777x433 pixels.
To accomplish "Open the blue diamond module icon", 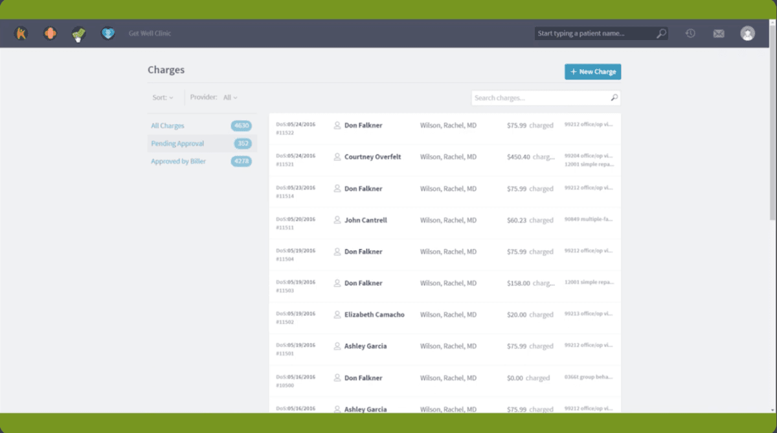I will (x=108, y=33).
